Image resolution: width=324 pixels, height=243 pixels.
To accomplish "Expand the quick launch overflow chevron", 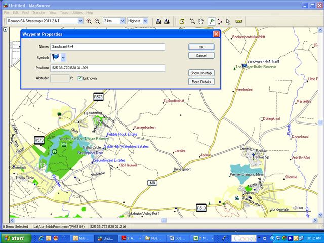I will pyautogui.click(x=63, y=237).
